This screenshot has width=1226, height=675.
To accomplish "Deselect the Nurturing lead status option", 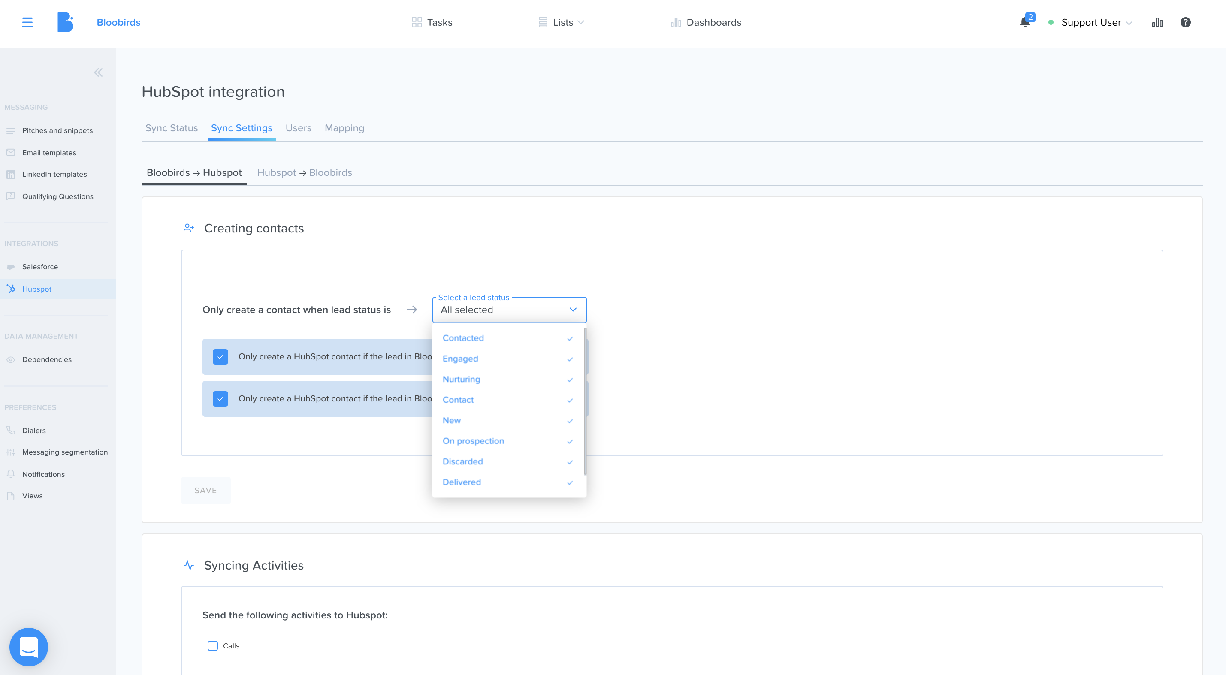I will [x=508, y=379].
